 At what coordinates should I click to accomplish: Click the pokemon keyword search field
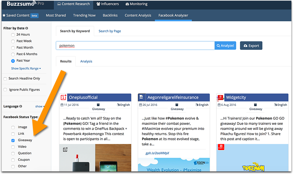(x=135, y=46)
